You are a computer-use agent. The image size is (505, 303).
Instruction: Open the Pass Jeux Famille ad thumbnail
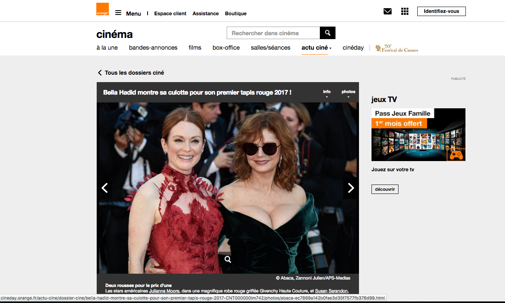tap(418, 134)
